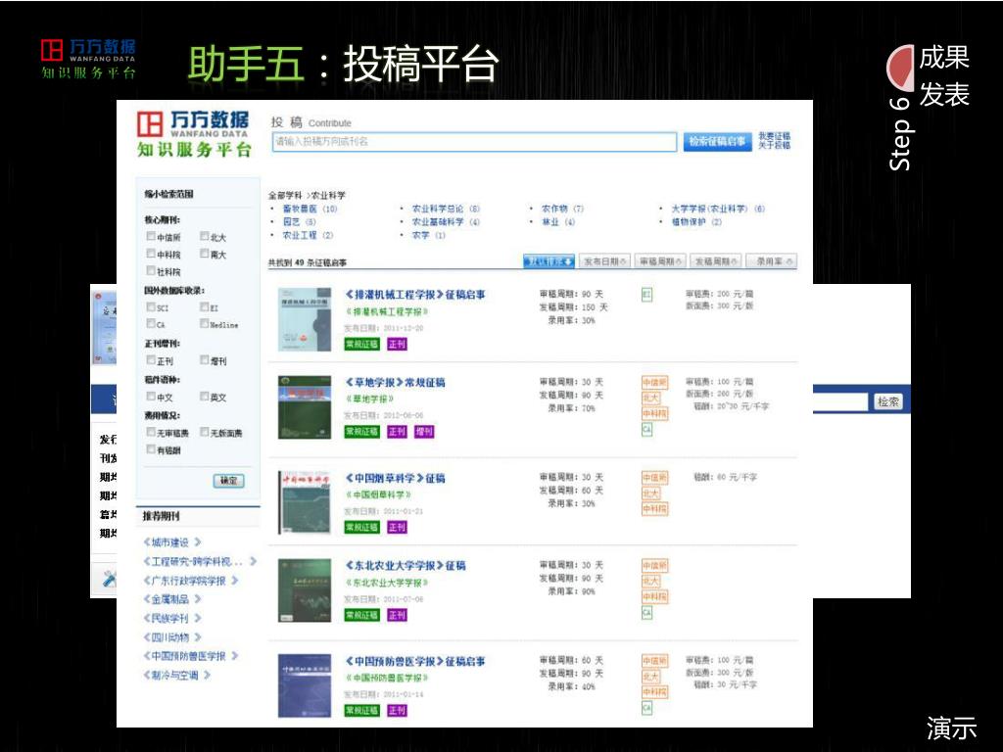Open the 关于投稿 link
The image size is (1003, 752).
(774, 145)
